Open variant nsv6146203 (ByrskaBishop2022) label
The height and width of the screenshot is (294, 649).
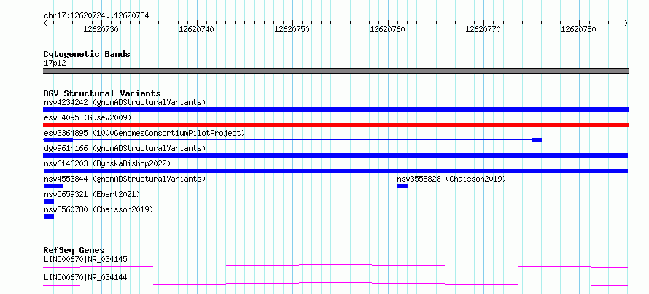click(107, 163)
